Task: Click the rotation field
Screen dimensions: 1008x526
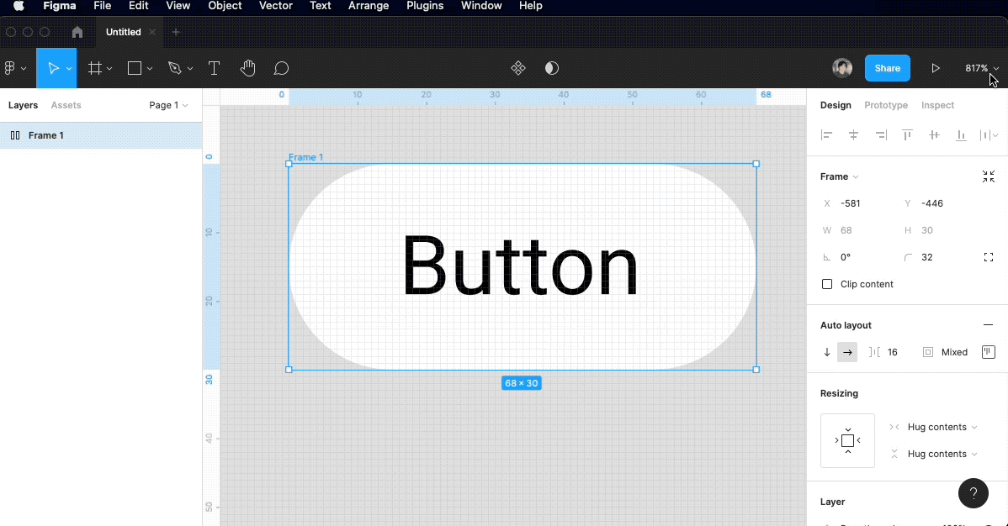Action: 857,257
